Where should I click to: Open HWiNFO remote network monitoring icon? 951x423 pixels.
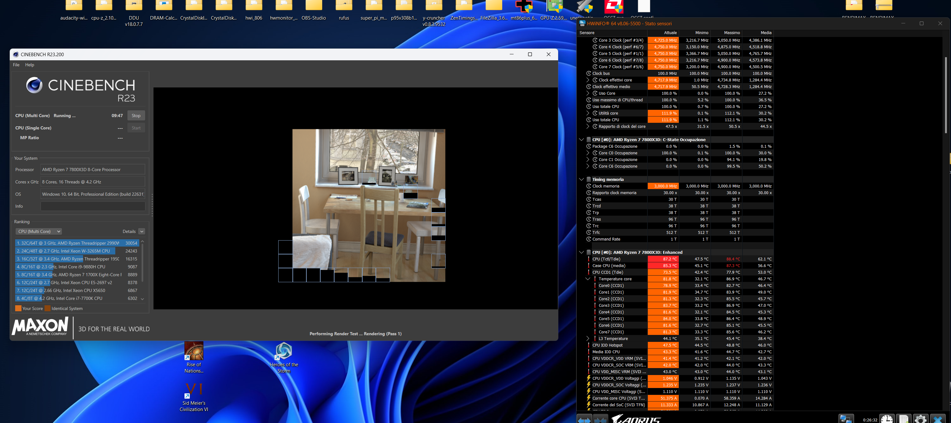point(846,419)
